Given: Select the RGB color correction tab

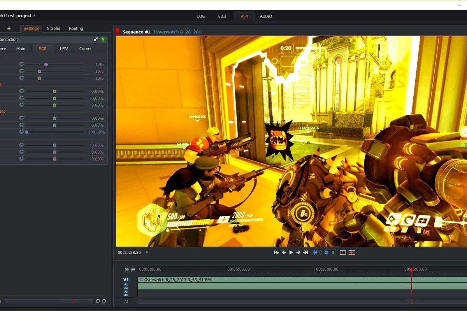Looking at the screenshot, I should pos(42,49).
